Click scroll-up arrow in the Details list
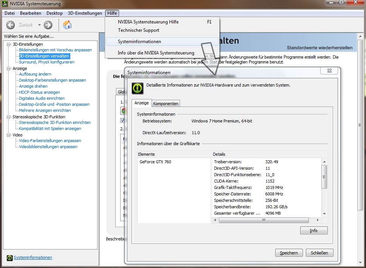366x268 pixels. (x=324, y=161)
